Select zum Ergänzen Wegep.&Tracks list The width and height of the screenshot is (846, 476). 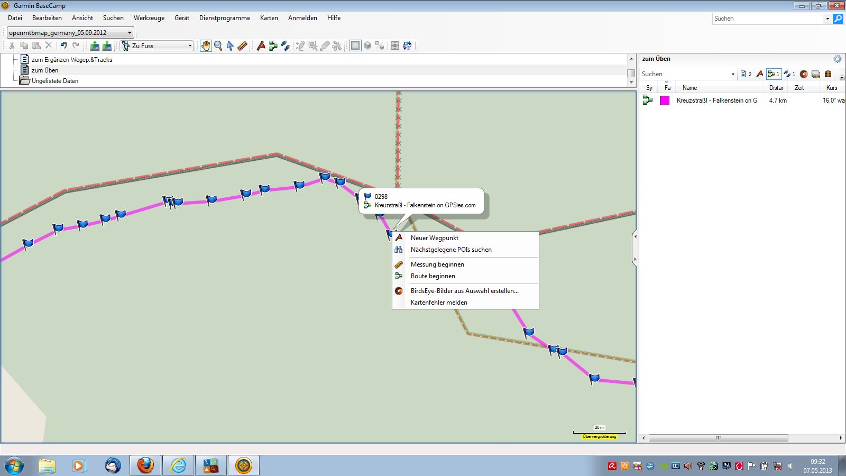point(72,60)
